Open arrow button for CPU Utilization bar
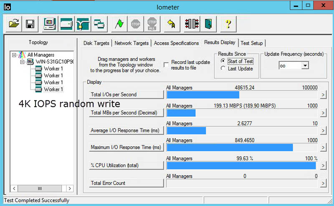This screenshot has width=334, height=206. (x=323, y=166)
